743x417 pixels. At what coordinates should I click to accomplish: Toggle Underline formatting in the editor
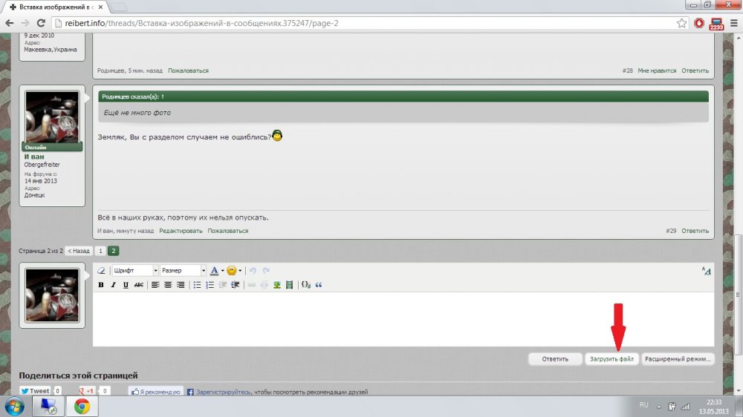tap(126, 284)
